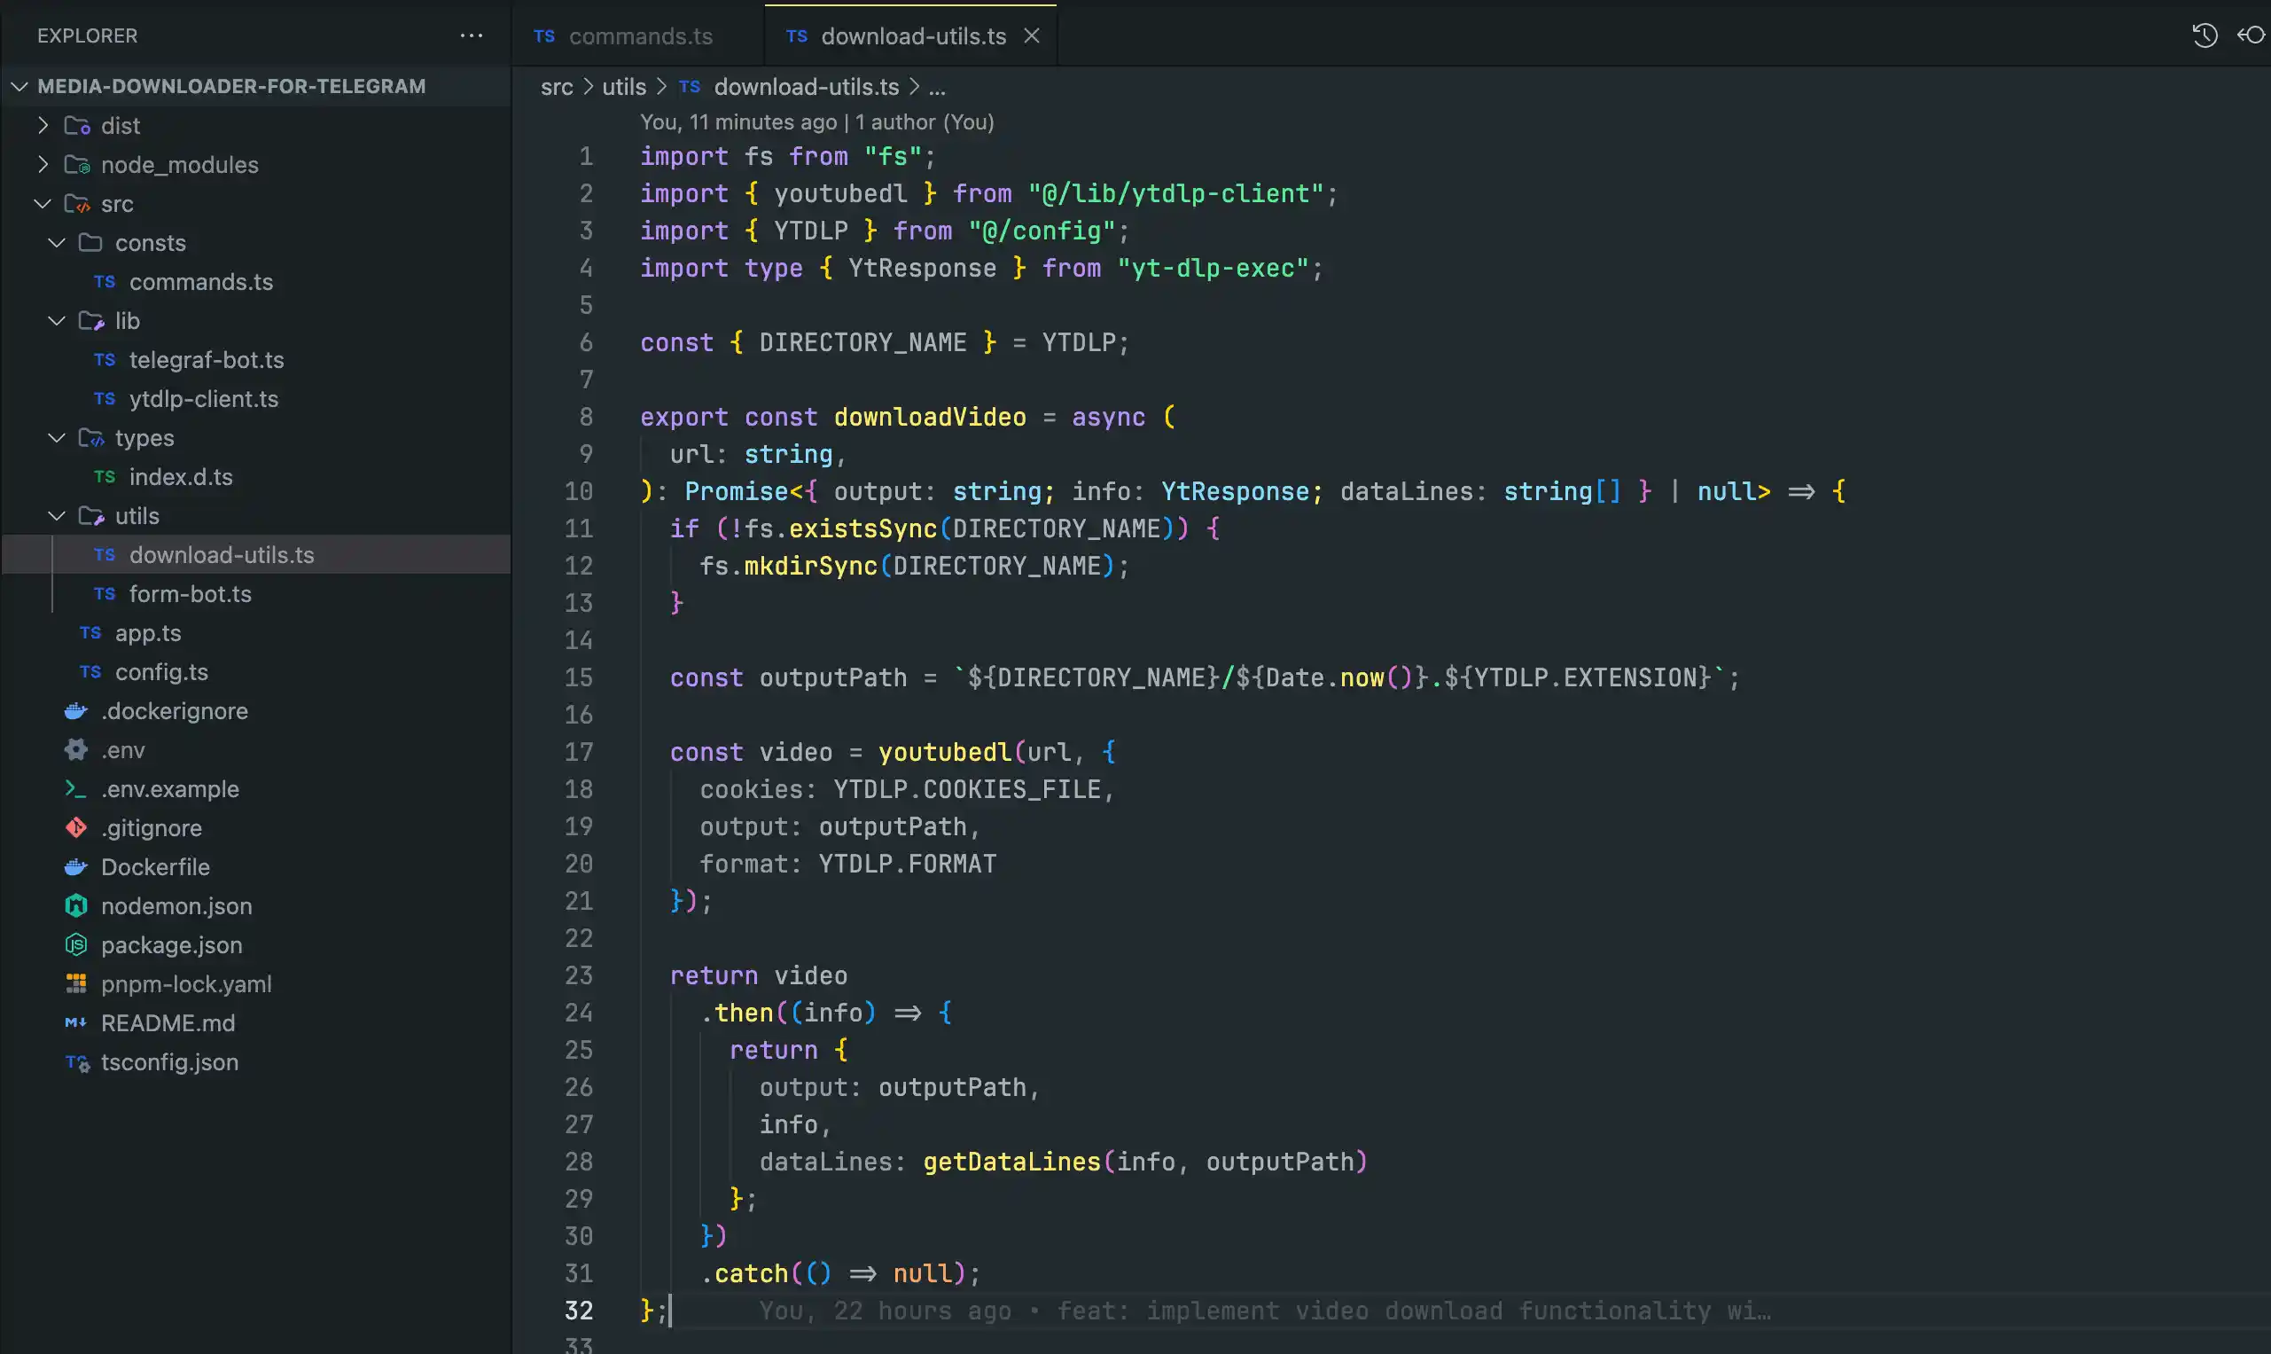Click the downloadVideo identifier on line 8
The width and height of the screenshot is (2271, 1354).
coord(929,417)
